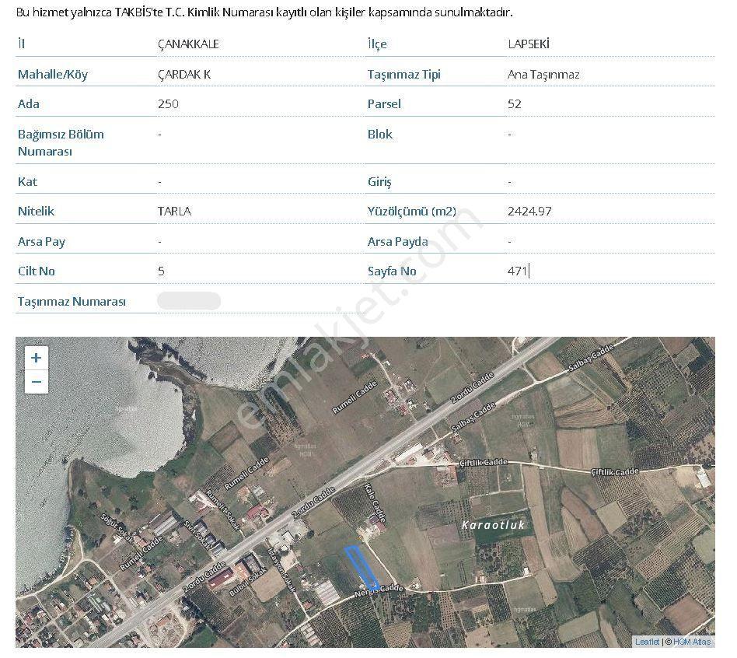Click the Yüzölçümü value 2424.97

[529, 212]
